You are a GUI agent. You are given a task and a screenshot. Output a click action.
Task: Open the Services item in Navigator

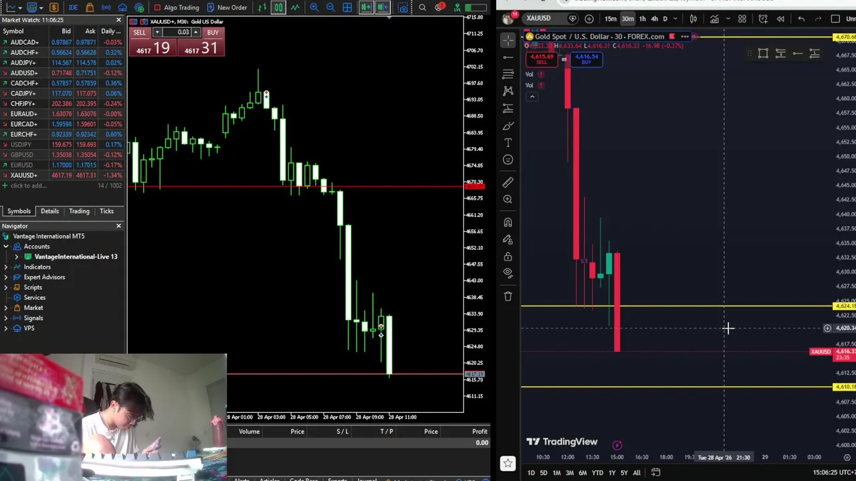click(x=34, y=298)
